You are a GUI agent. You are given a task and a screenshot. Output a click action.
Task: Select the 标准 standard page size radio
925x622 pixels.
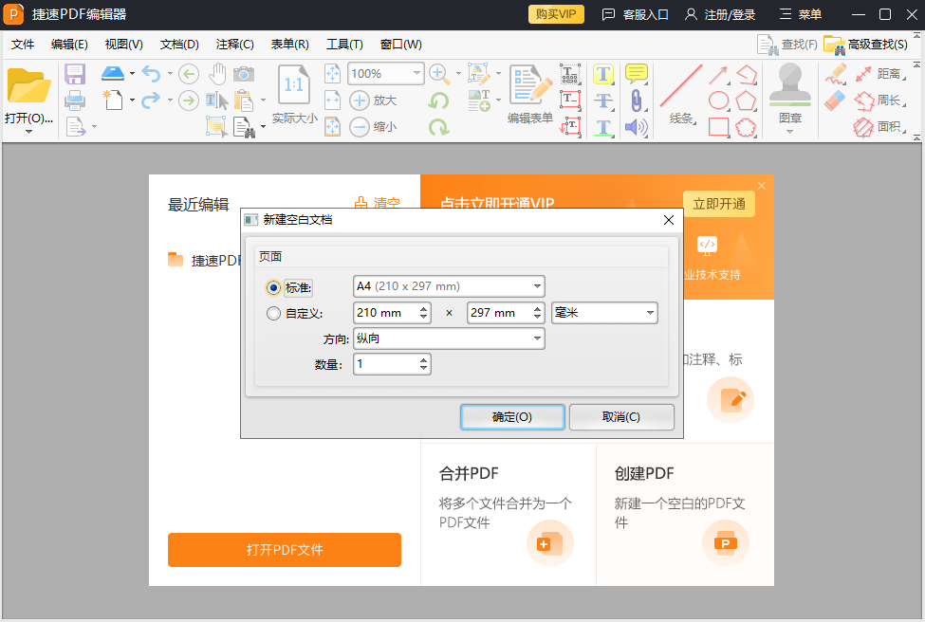point(273,286)
